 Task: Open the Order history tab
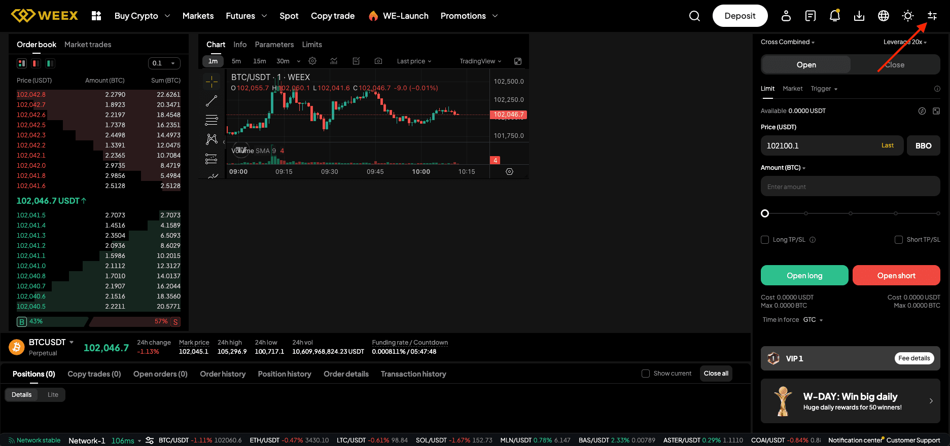click(223, 374)
